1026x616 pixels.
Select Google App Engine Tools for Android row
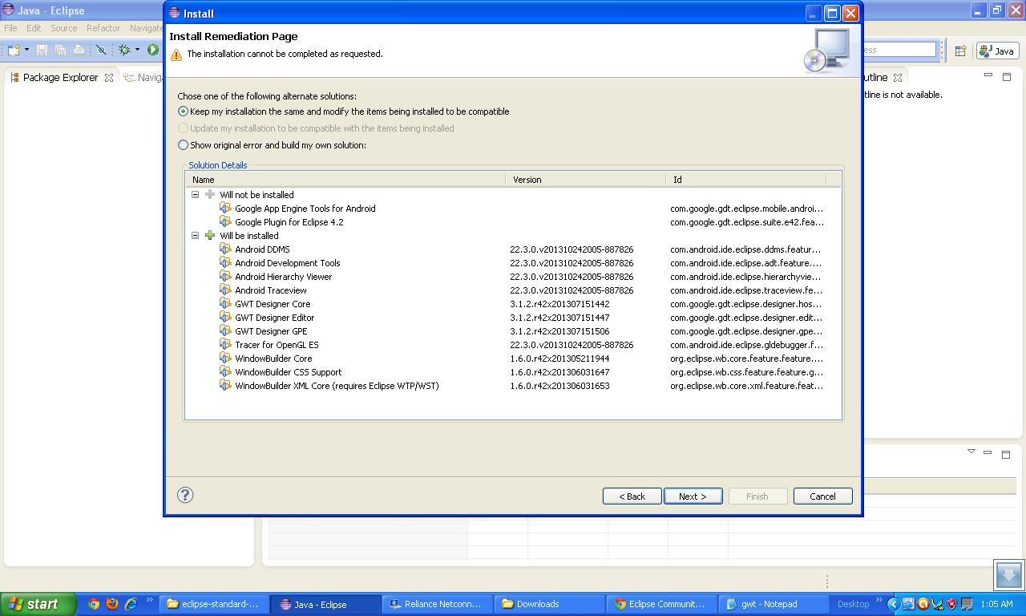(513, 209)
